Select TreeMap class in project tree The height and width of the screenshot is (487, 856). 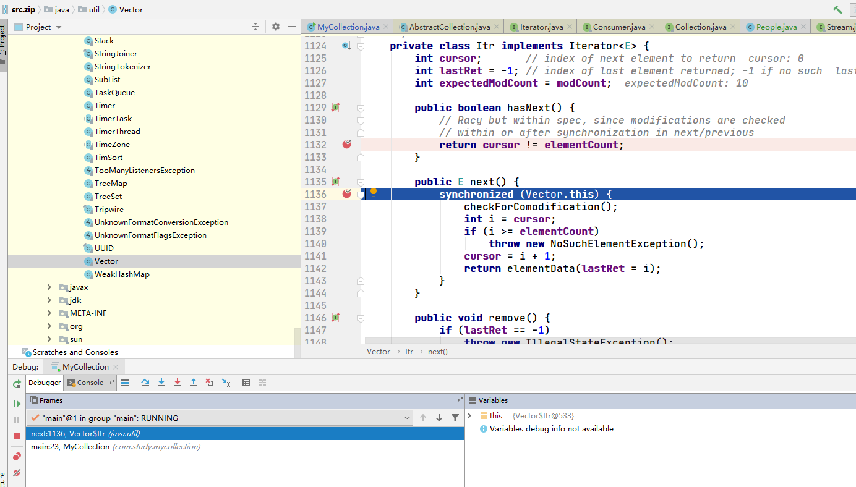click(x=111, y=184)
